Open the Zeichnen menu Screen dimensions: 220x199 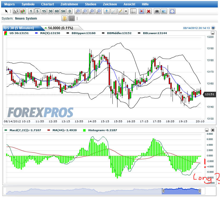tap(110, 4)
